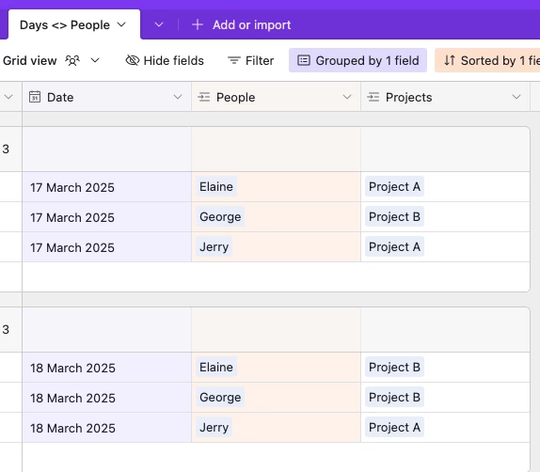
Task: Click the collaborative view people icon
Action: coord(72,60)
